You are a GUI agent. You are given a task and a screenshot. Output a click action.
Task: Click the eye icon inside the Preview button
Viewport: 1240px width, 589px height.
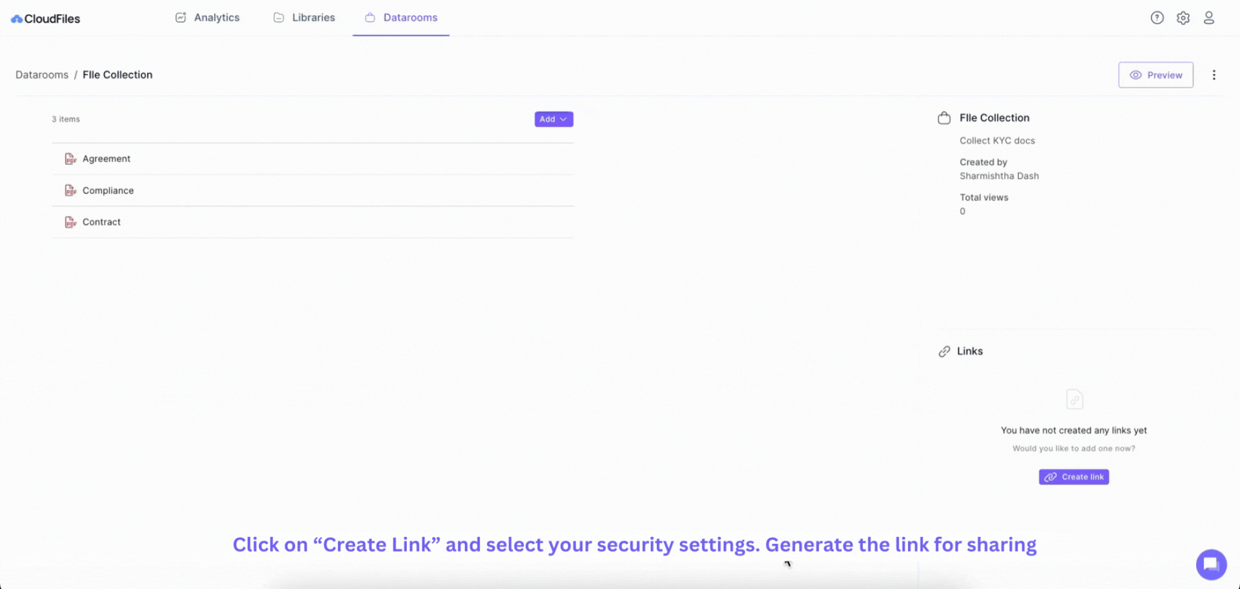click(x=1137, y=75)
